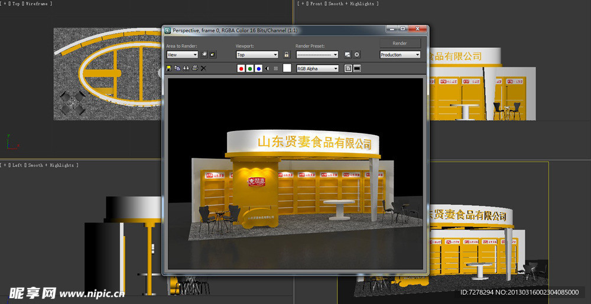Image resolution: width=591 pixels, height=304 pixels.
Task: Click the white color swatch
Action: [287, 68]
